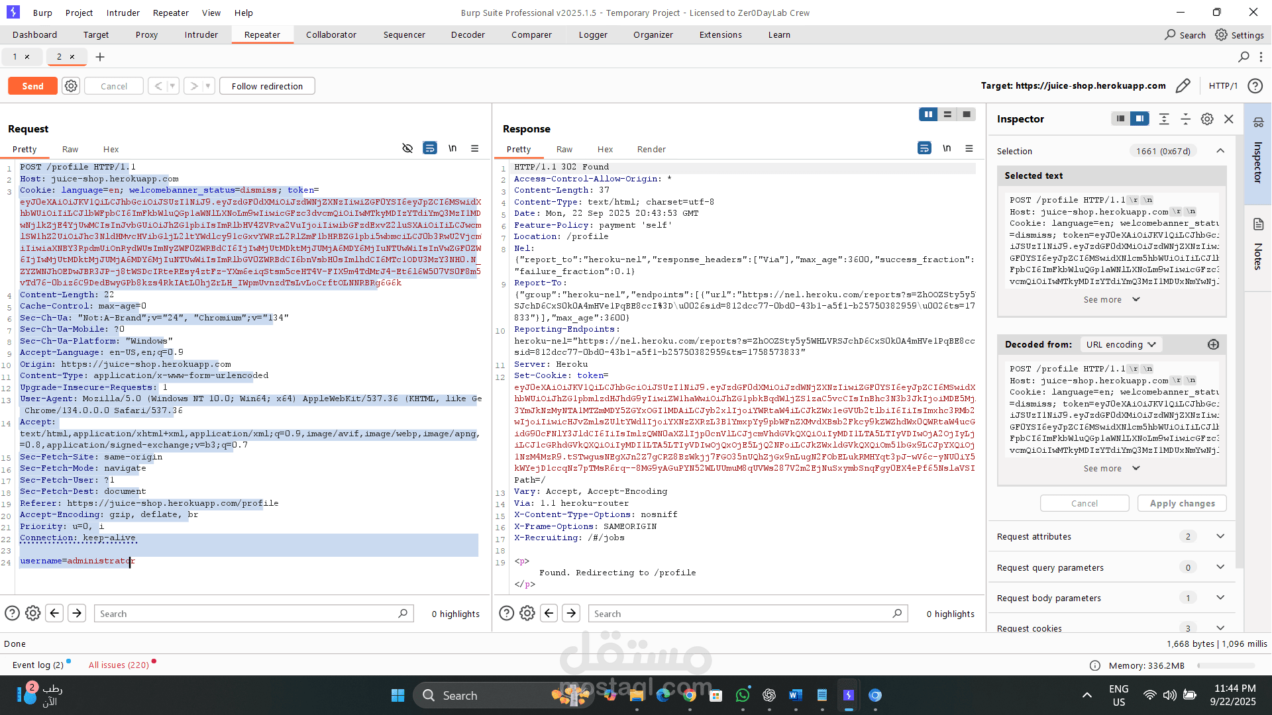Open WhatsApp from the taskbar
The image size is (1272, 715).
point(743,695)
